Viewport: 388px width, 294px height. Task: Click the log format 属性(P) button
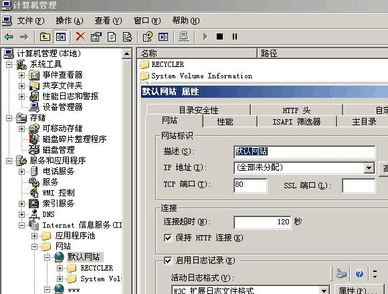click(357, 290)
